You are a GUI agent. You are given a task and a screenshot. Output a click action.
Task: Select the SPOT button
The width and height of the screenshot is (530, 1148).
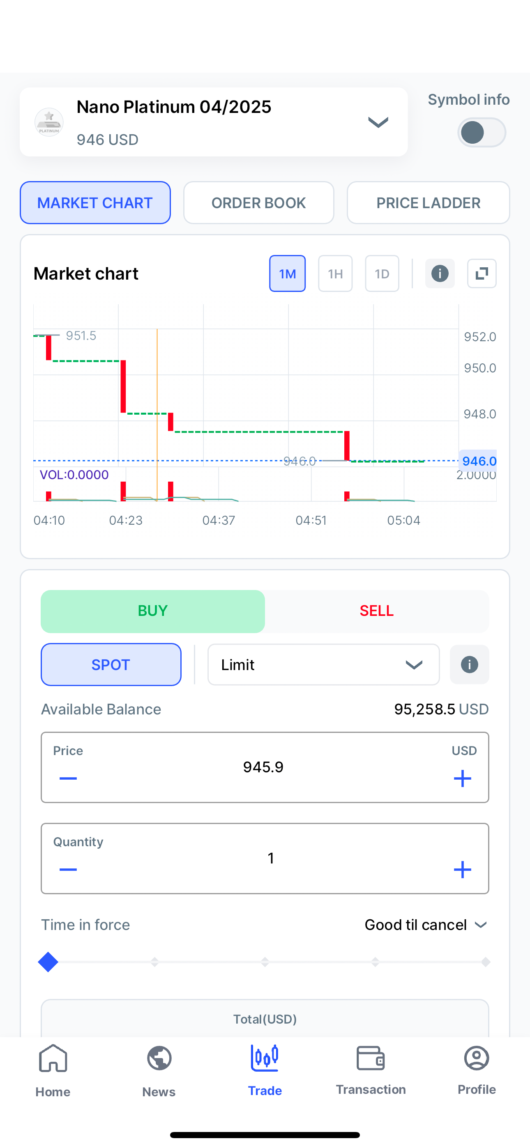111,664
